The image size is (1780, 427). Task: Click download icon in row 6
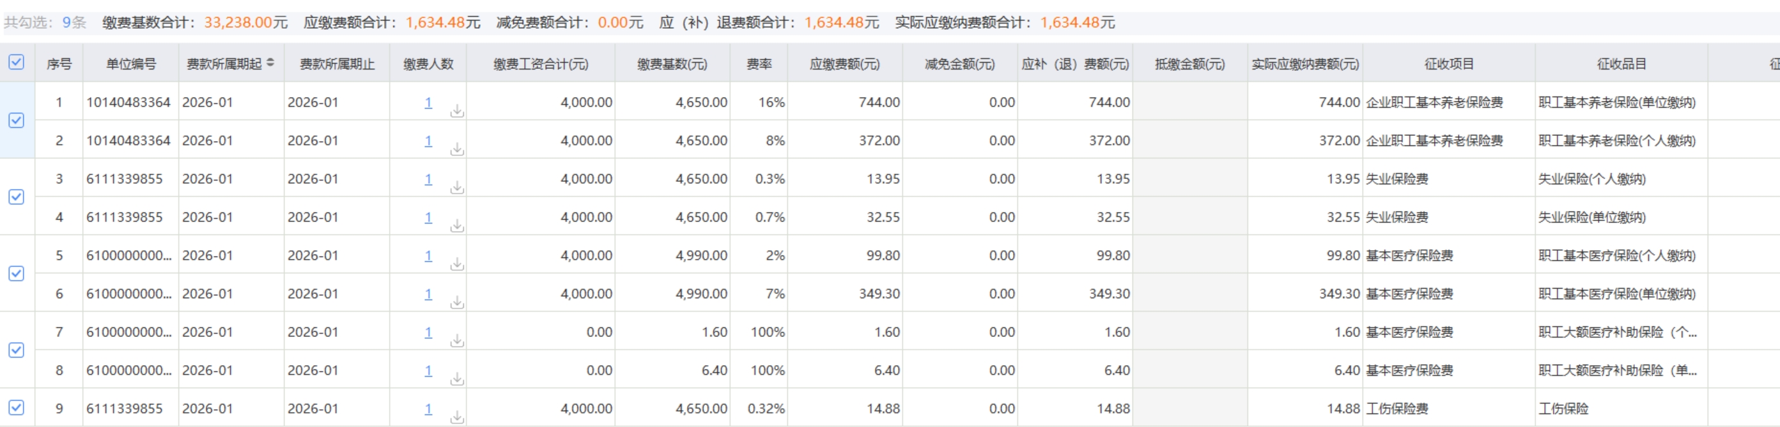coord(457,302)
